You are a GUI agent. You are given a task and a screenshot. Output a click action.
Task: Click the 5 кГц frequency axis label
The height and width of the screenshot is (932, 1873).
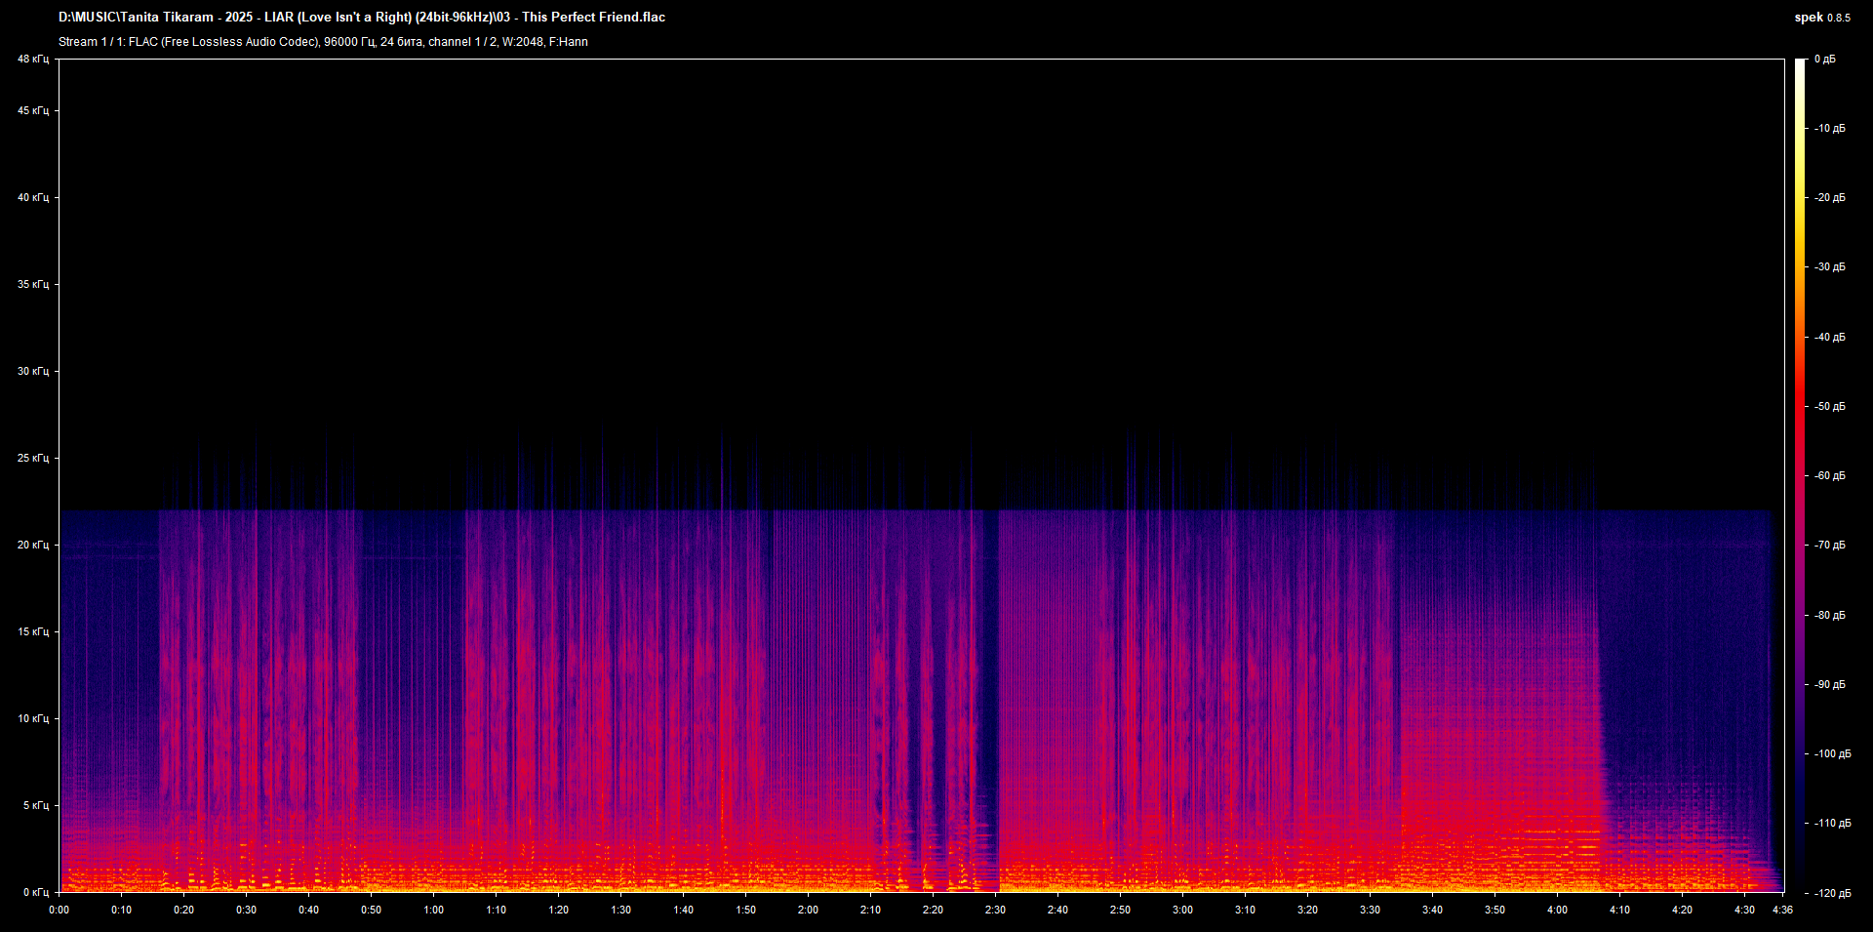click(x=36, y=805)
